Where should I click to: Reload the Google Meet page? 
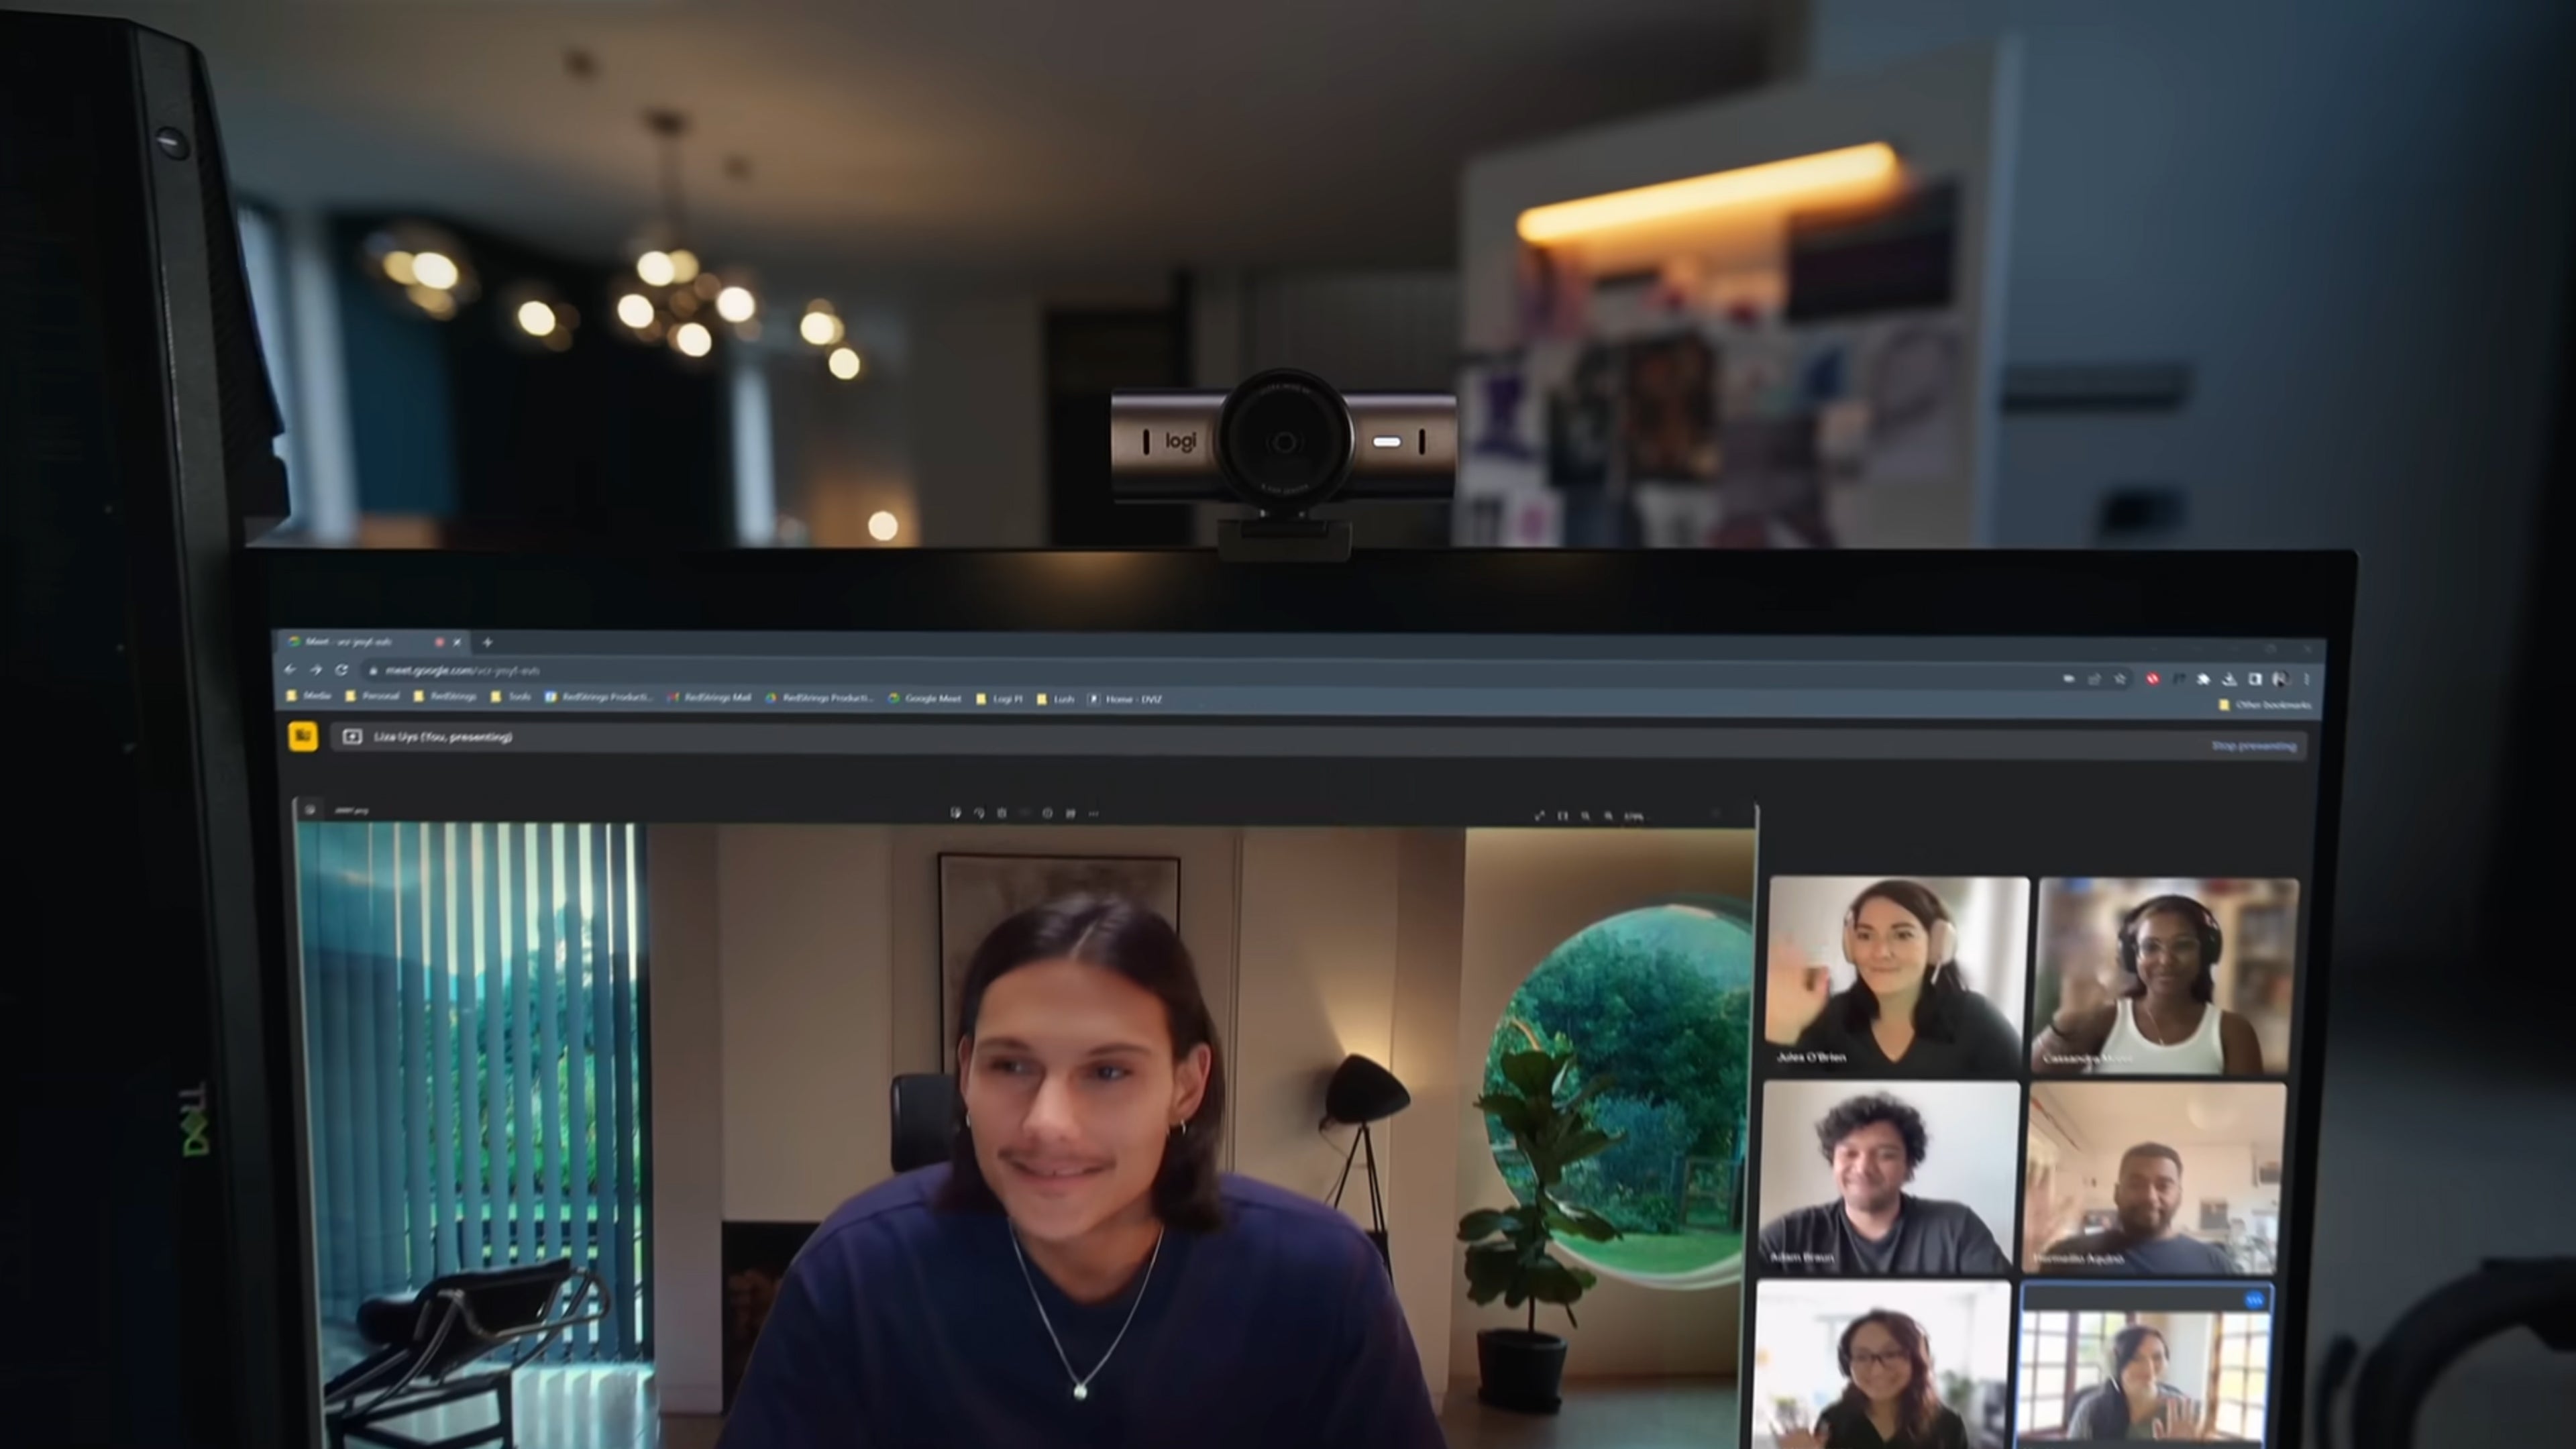(x=342, y=670)
